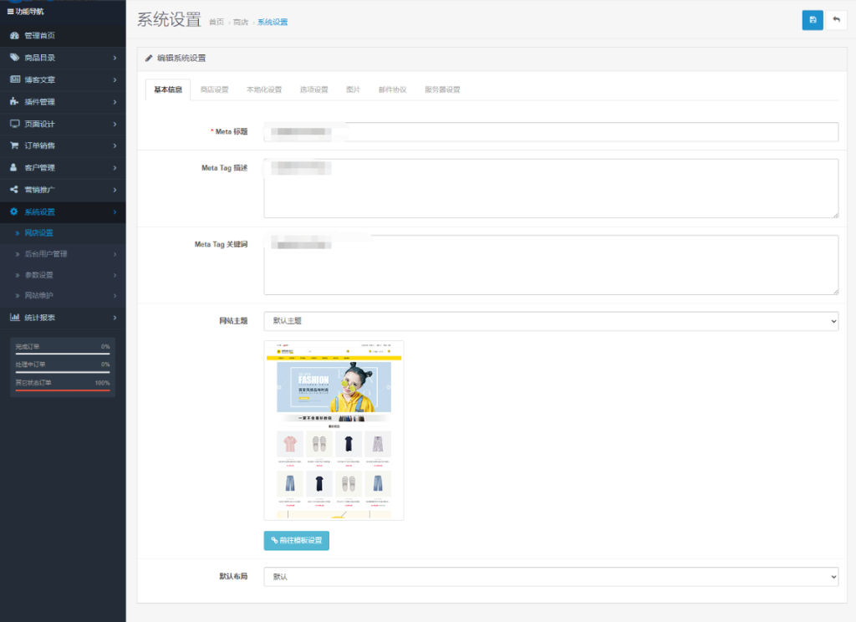This screenshot has height=622, width=856.
Task: Open 商品目录 via its tag icon
Action: 15,59
